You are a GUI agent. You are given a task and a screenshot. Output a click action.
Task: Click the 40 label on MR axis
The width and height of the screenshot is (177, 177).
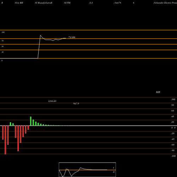tap(173, 116)
